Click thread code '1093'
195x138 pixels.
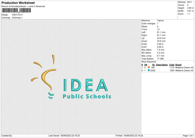(x=172, y=71)
